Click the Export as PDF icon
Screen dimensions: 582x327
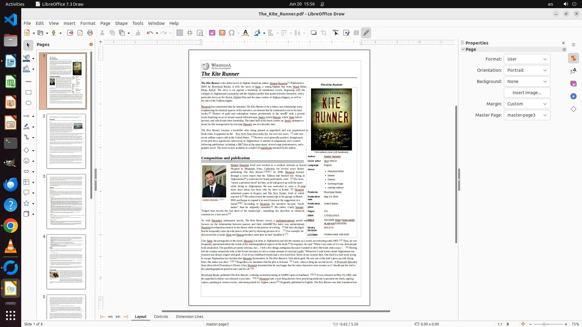(80, 33)
